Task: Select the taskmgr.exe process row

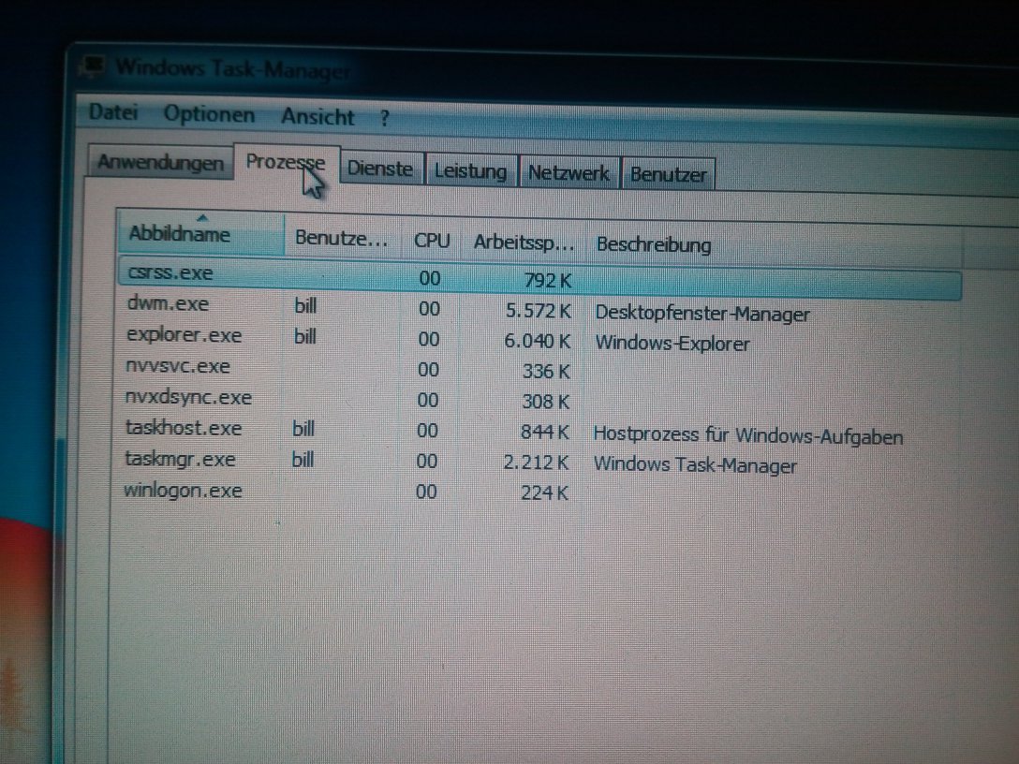Action: point(180,460)
